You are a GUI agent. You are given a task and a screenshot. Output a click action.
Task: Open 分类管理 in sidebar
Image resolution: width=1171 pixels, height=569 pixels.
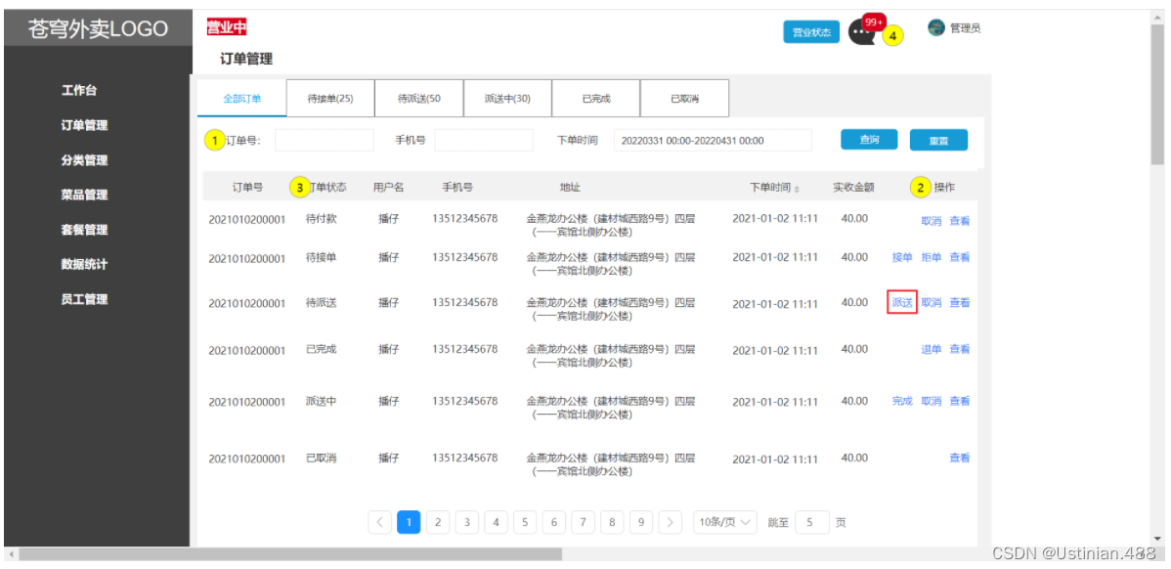tap(84, 160)
